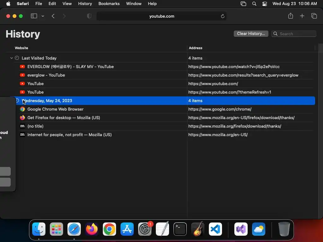Viewport: 323px width, 242px height.
Task: Click the Clear History button
Action: point(251,33)
